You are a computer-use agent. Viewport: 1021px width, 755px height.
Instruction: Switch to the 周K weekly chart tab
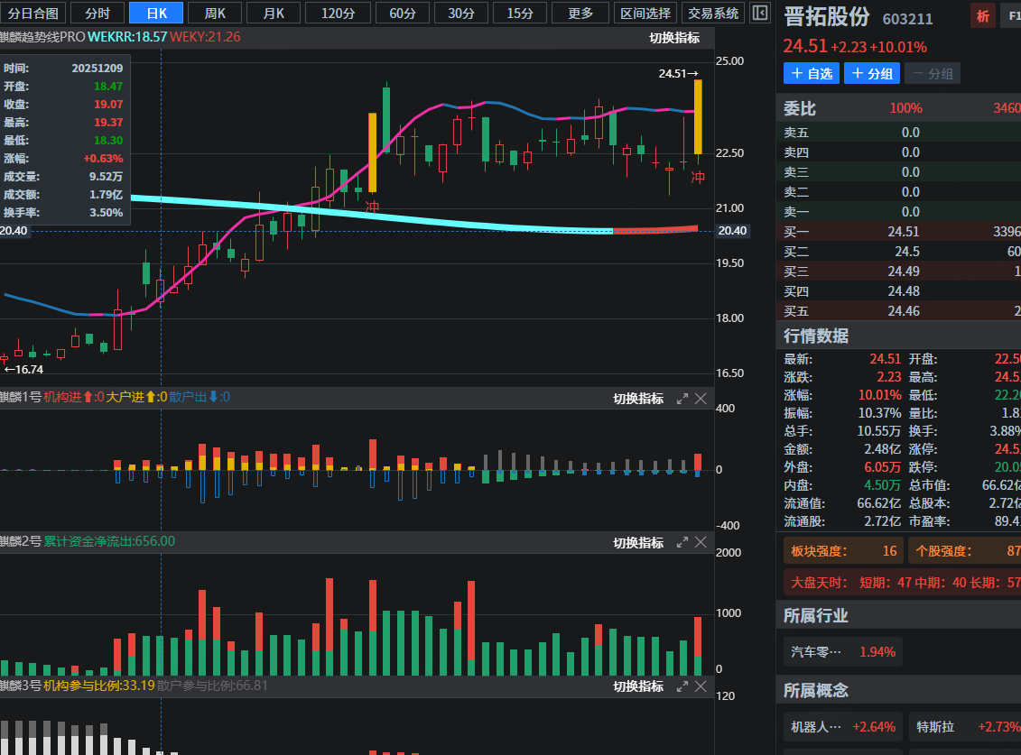(215, 13)
